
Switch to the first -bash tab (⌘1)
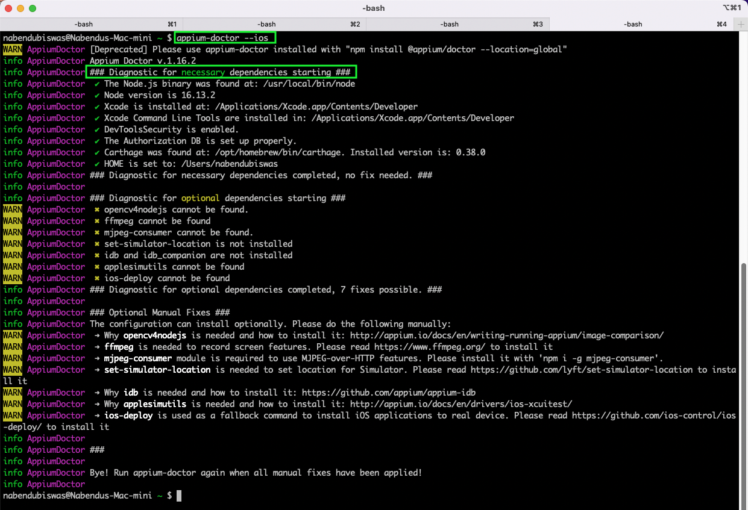(x=92, y=24)
